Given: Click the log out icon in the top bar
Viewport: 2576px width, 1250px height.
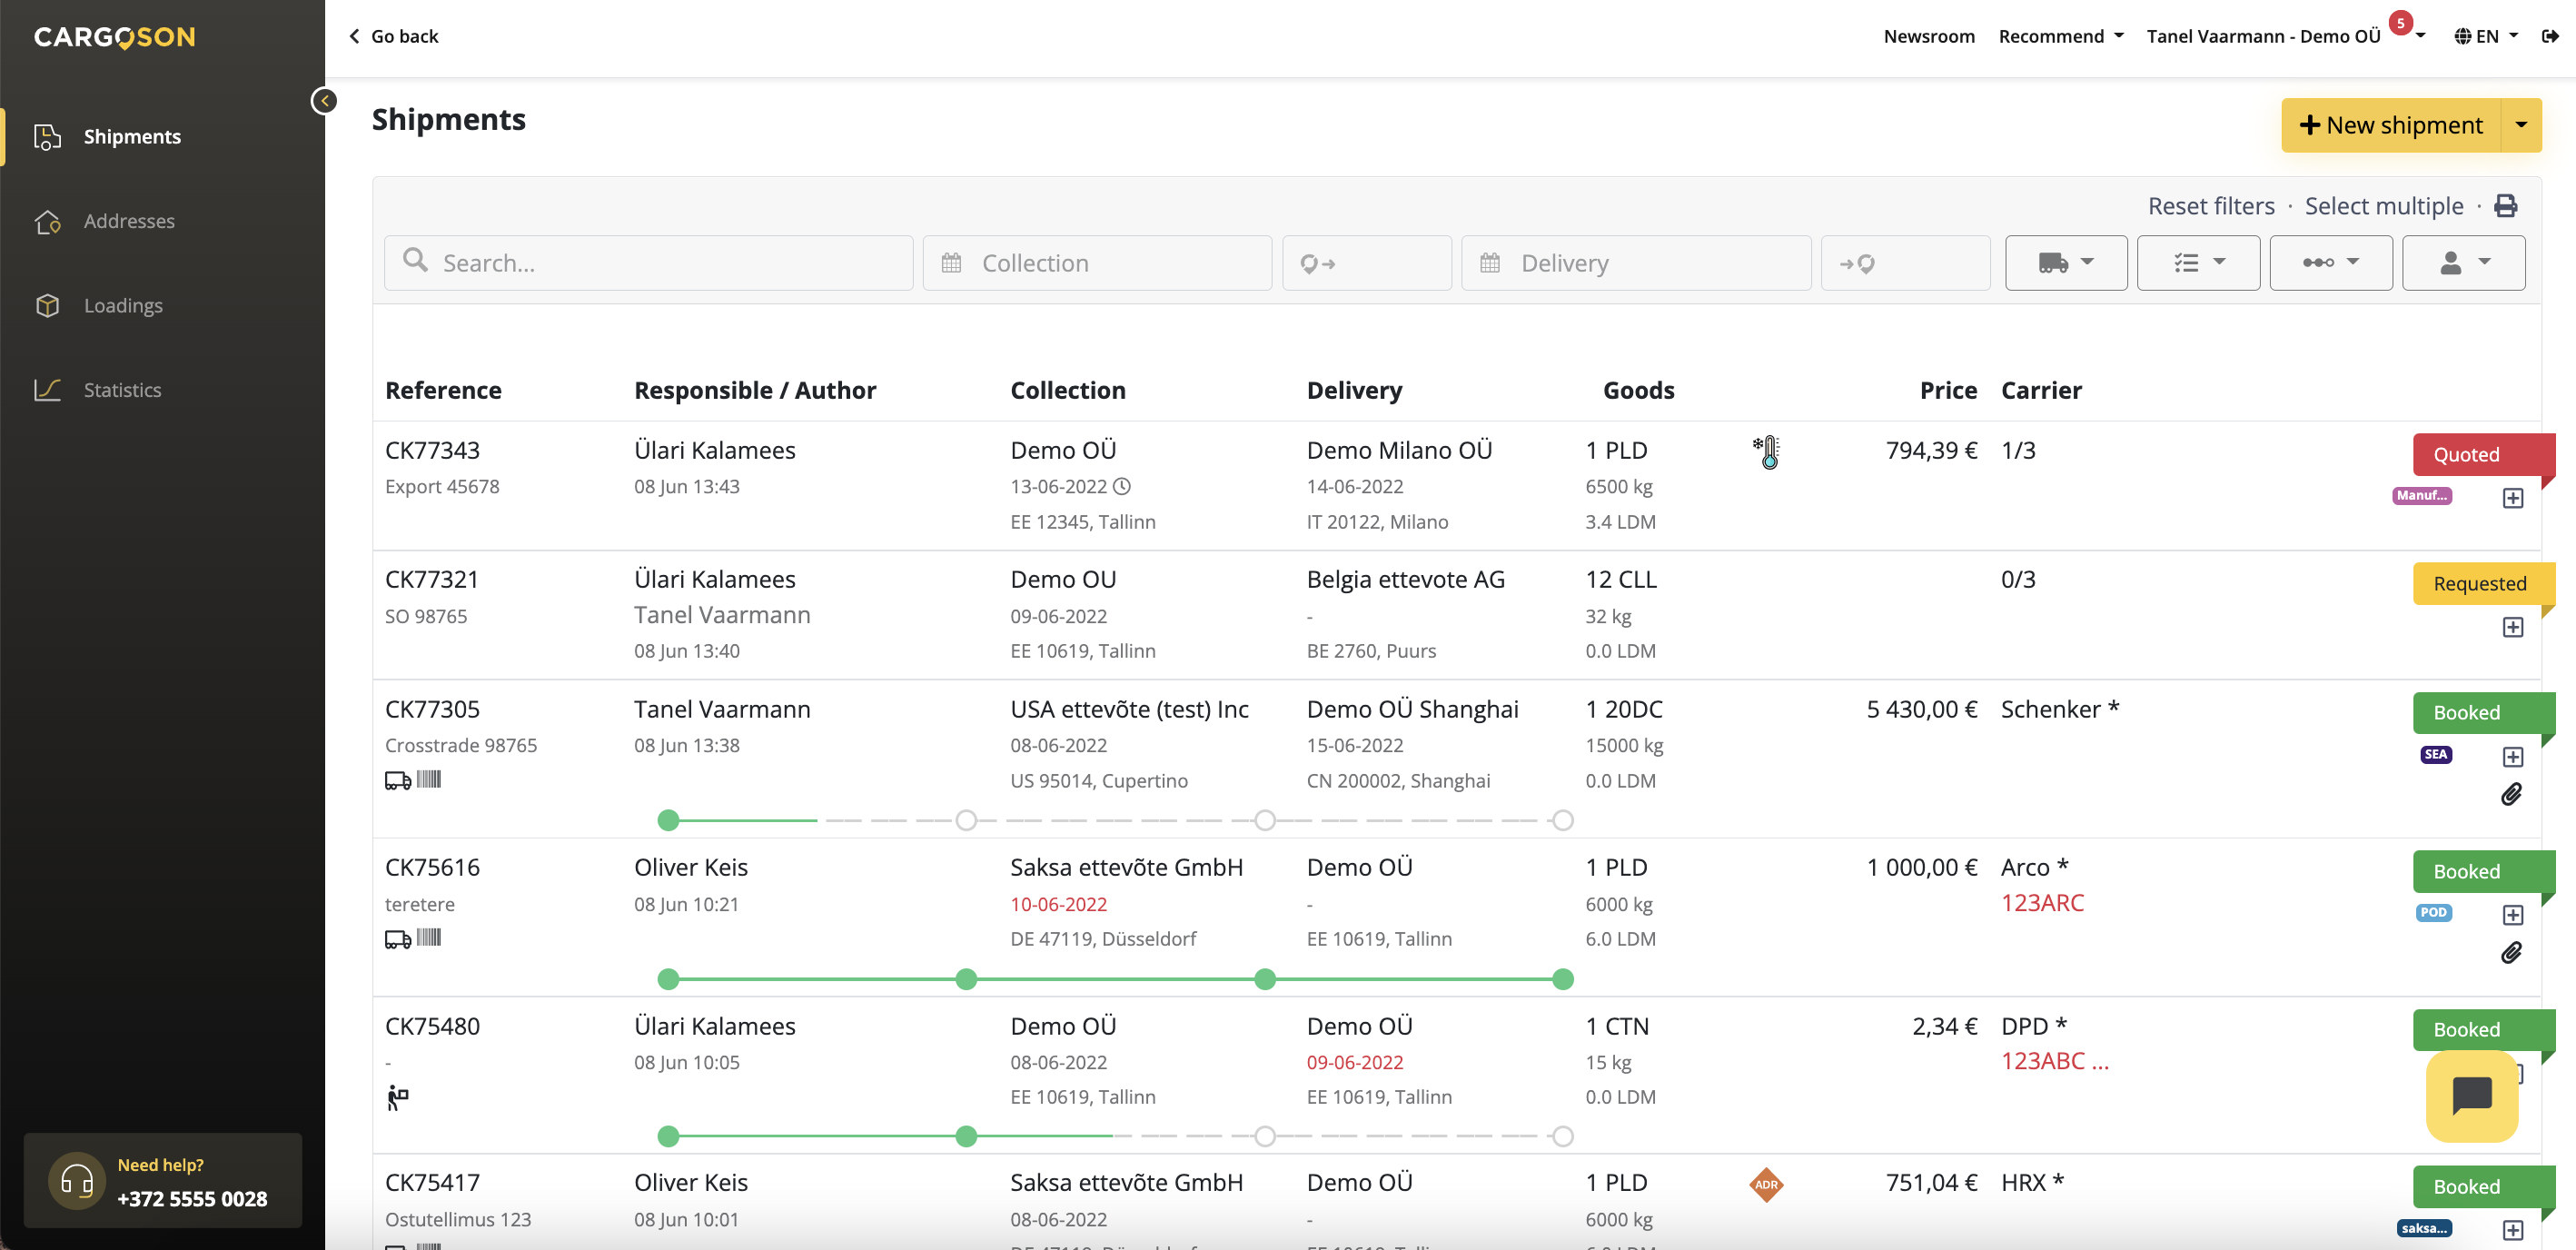Looking at the screenshot, I should pos(2550,36).
